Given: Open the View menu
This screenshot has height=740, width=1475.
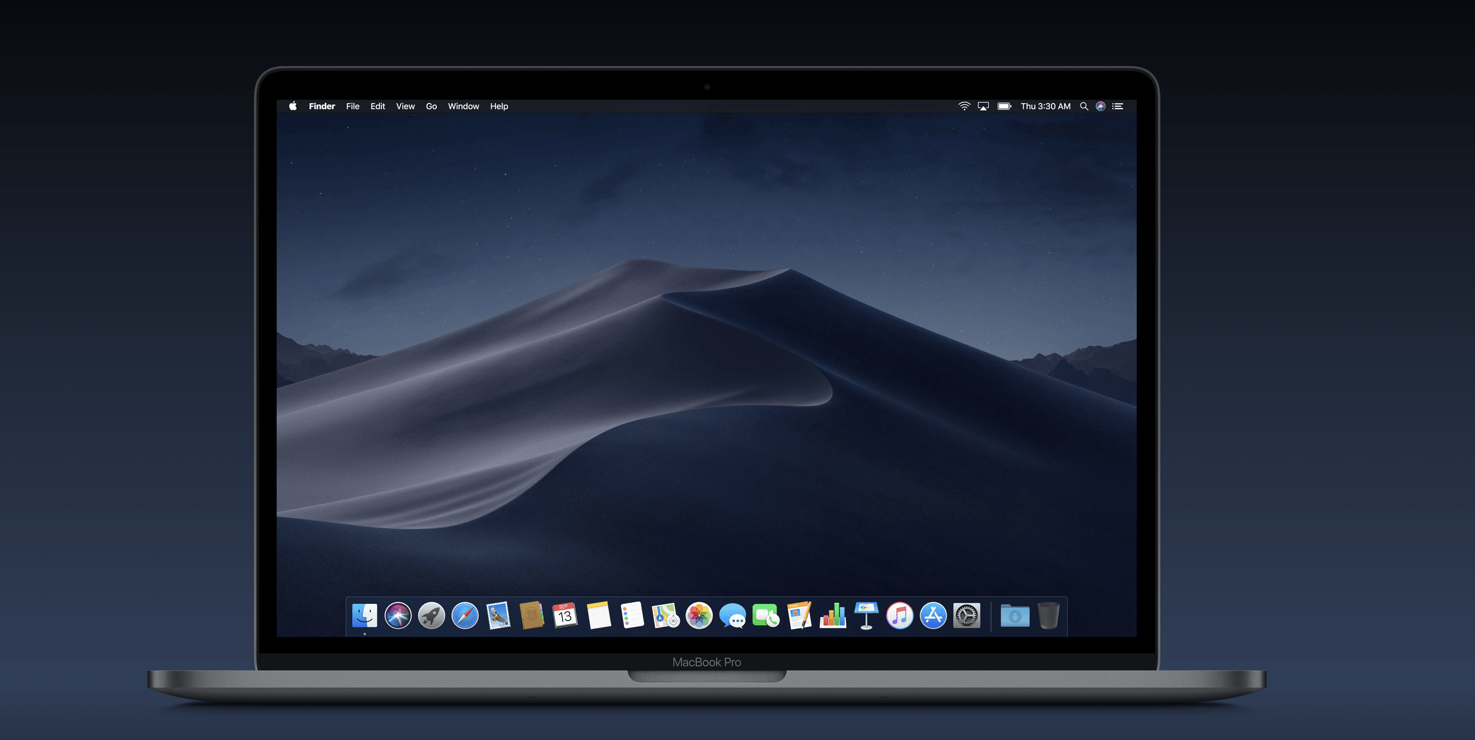Looking at the screenshot, I should [405, 106].
